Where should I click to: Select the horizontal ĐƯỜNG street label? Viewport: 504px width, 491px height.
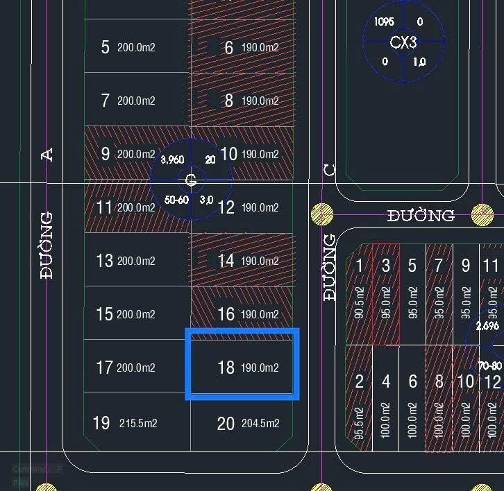pos(421,216)
